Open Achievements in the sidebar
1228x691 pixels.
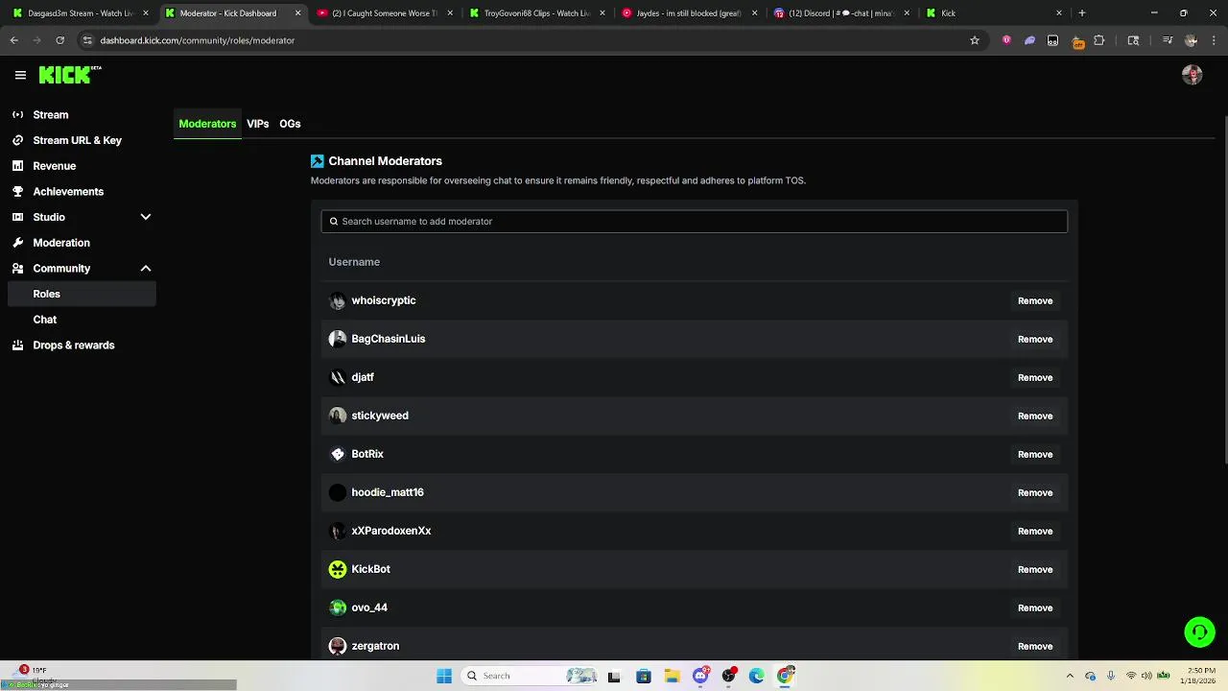pos(68,191)
